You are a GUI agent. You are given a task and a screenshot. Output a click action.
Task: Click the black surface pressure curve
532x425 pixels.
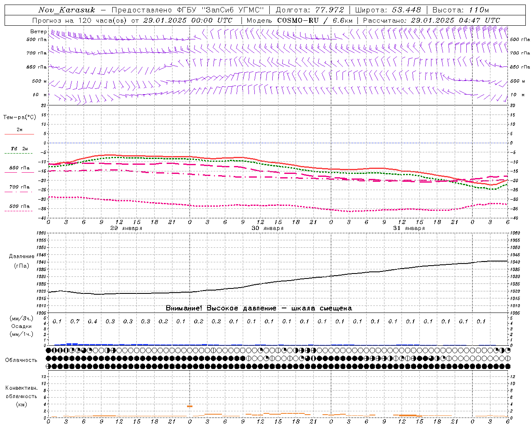pos(278,282)
